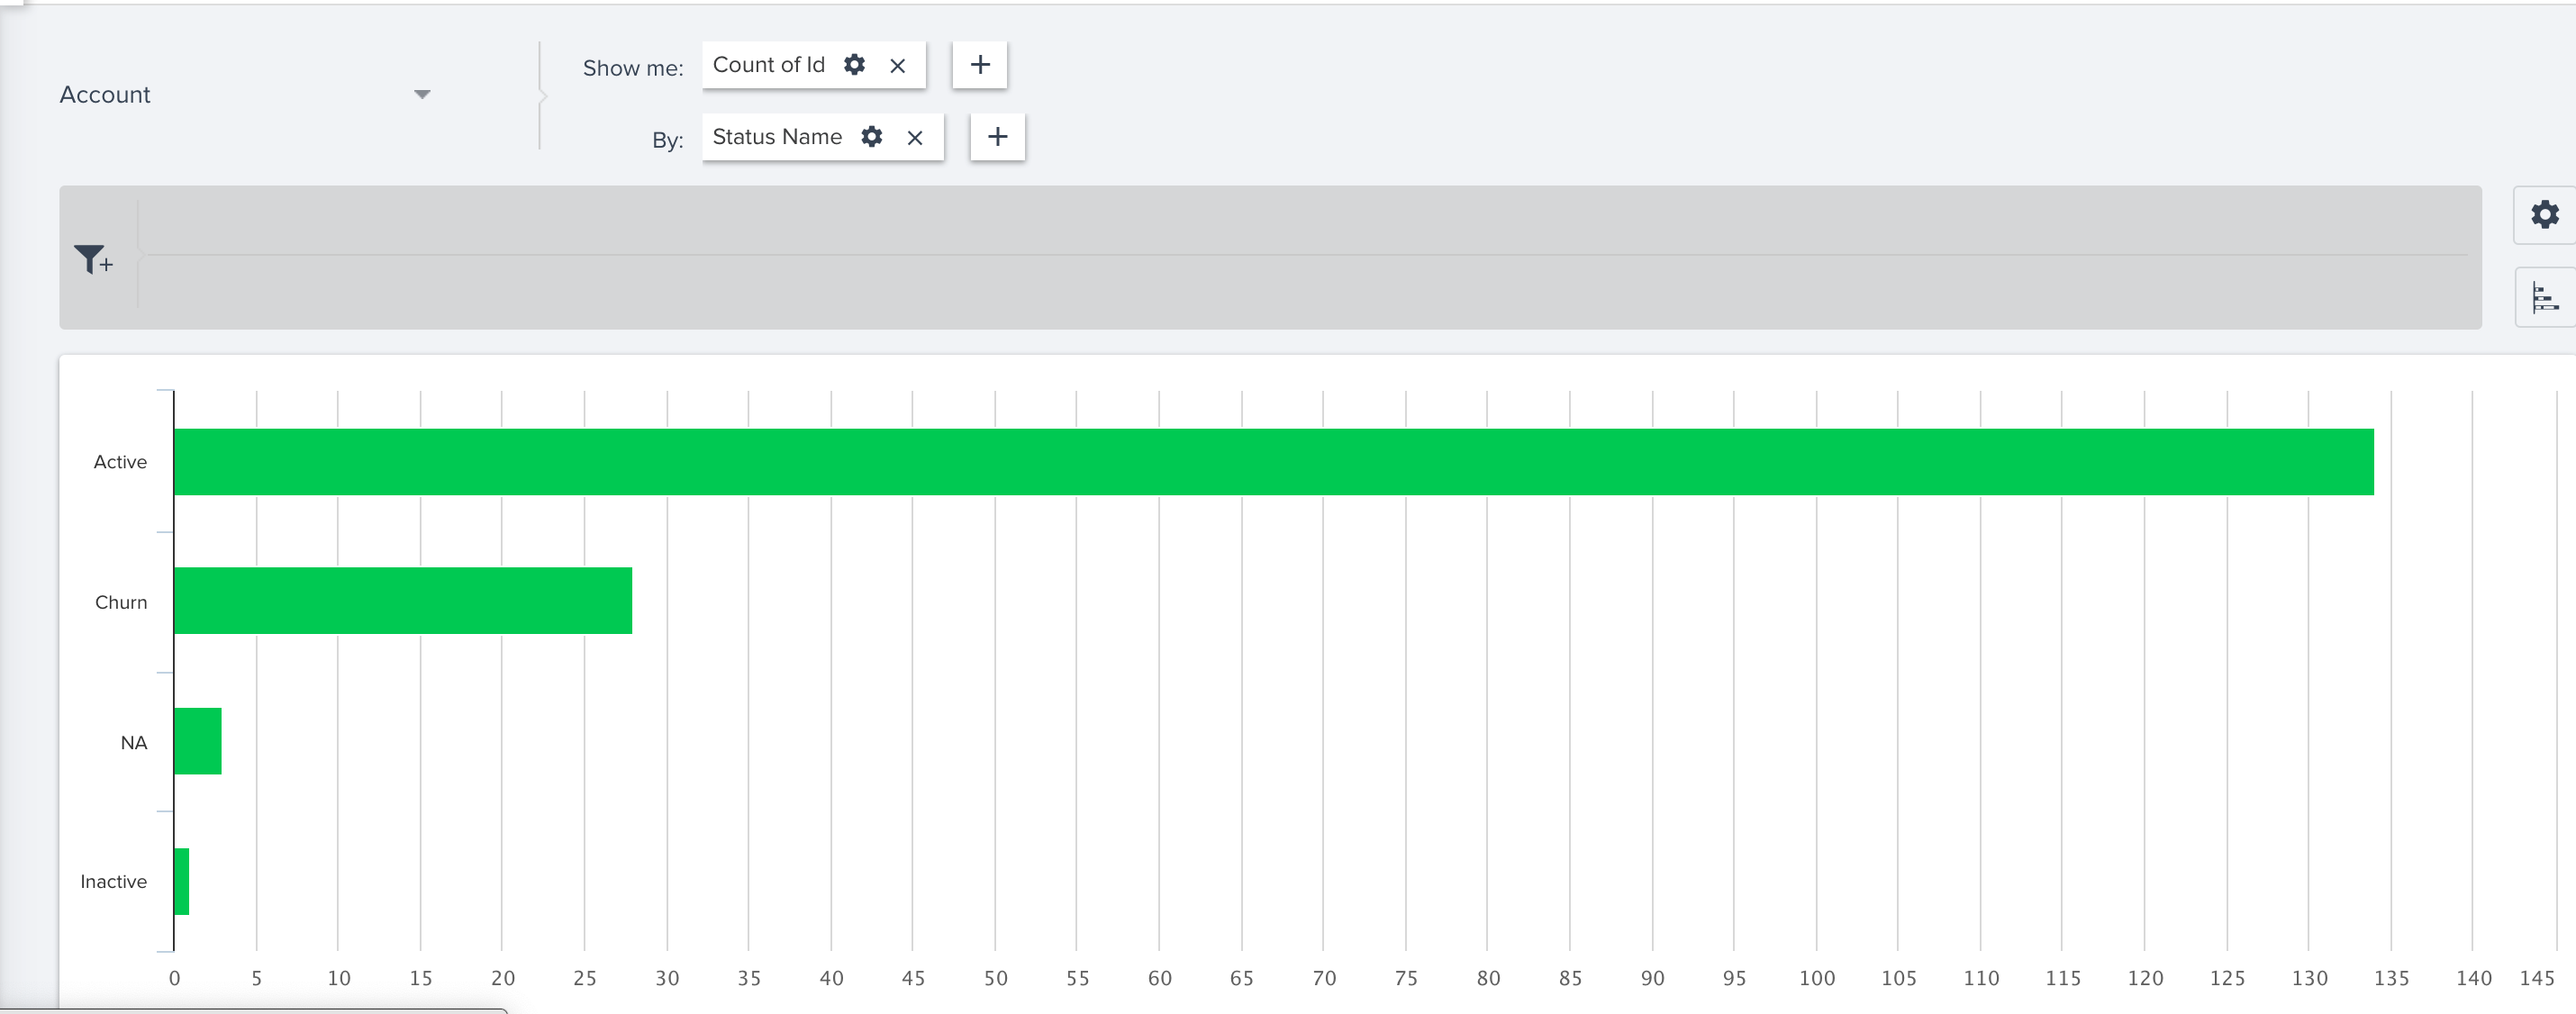Remove the Count of Id field
The height and width of the screenshot is (1014, 2576).
click(x=897, y=66)
